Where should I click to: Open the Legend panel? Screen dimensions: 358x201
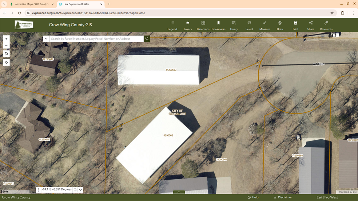click(x=172, y=25)
